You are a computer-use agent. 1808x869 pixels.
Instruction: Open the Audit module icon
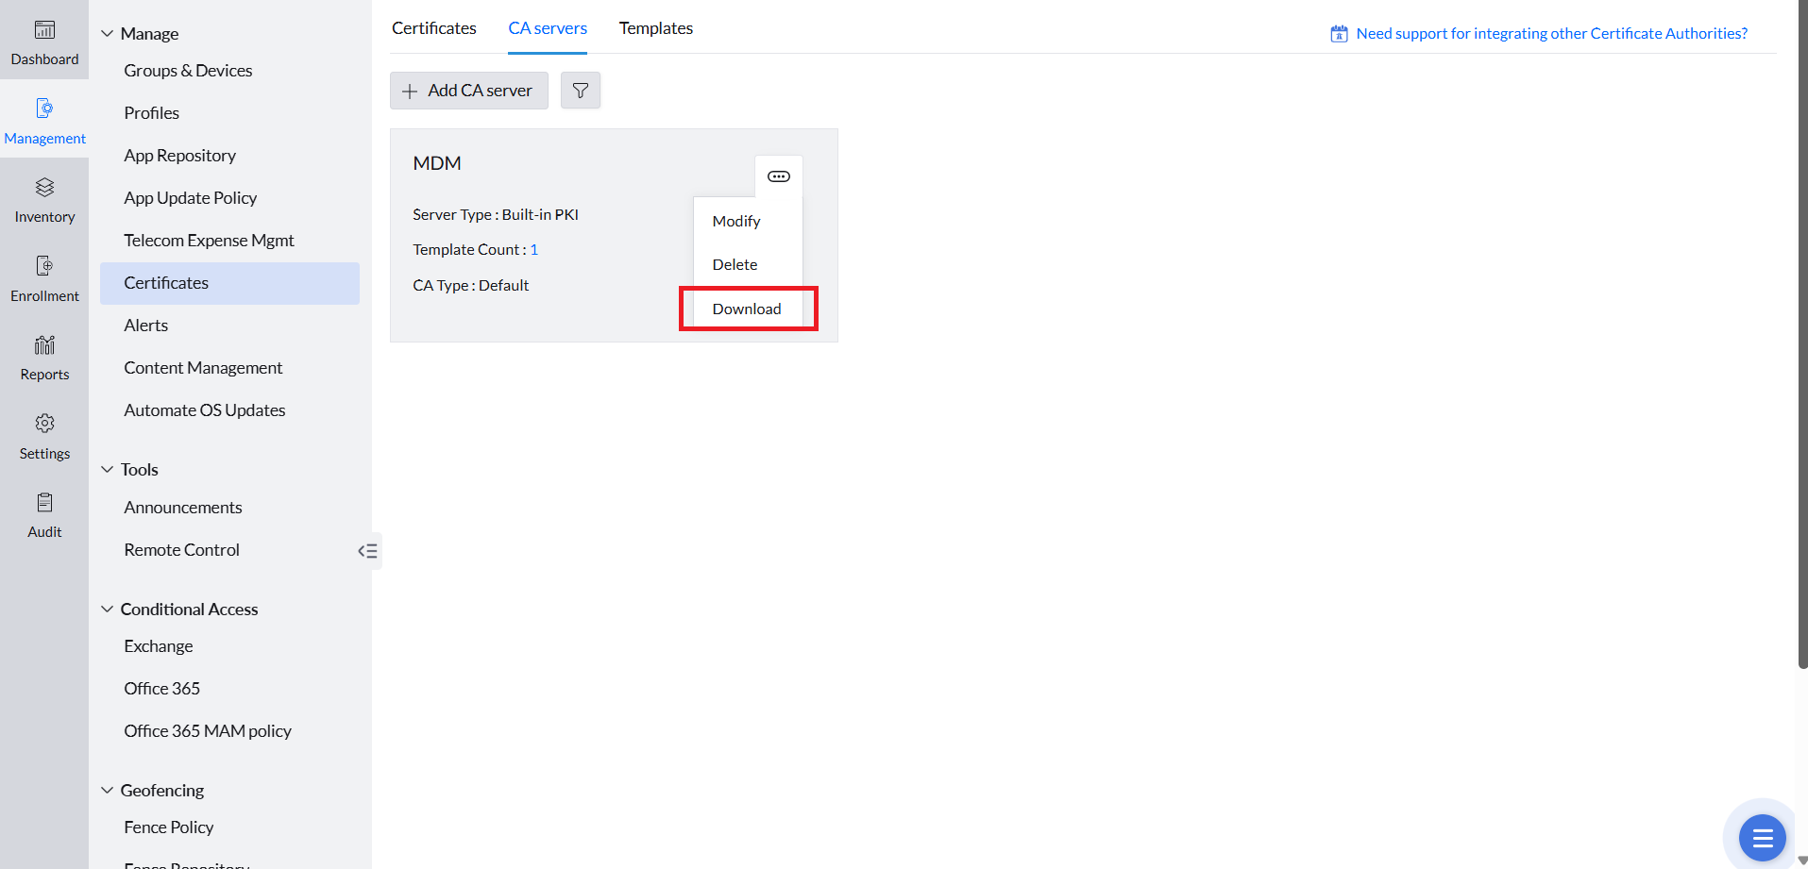[44, 512]
